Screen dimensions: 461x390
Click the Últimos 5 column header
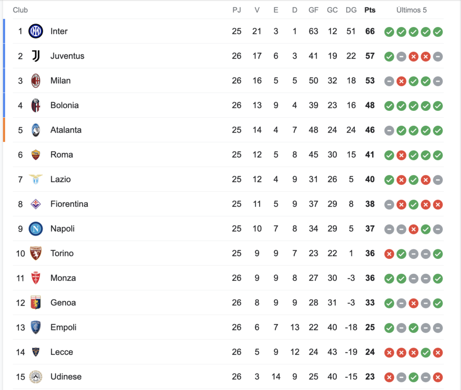pos(411,10)
